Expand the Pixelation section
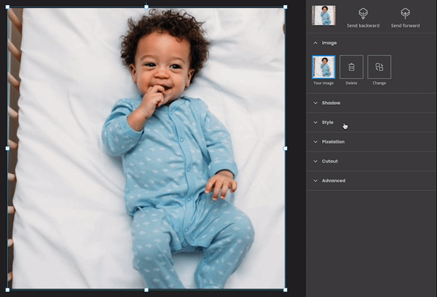 coord(333,141)
